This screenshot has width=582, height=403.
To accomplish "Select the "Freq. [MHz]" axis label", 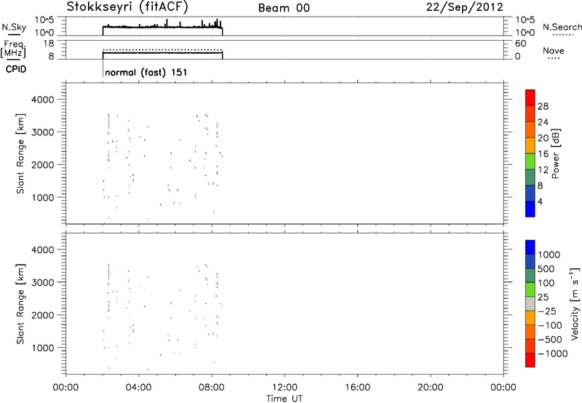I will 13,49.
